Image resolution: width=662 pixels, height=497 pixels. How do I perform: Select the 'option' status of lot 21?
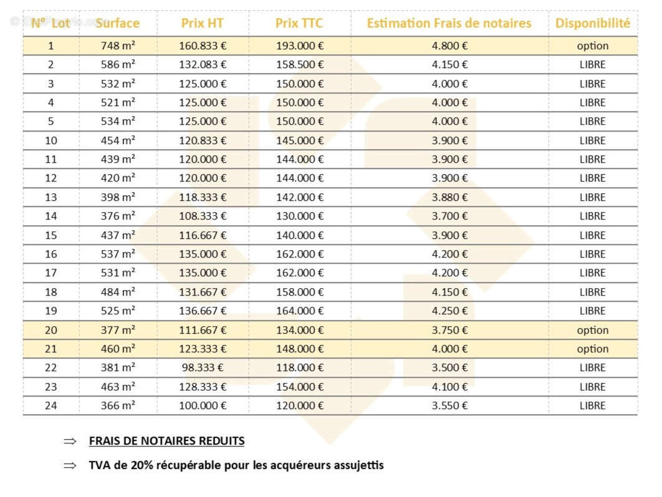point(593,349)
